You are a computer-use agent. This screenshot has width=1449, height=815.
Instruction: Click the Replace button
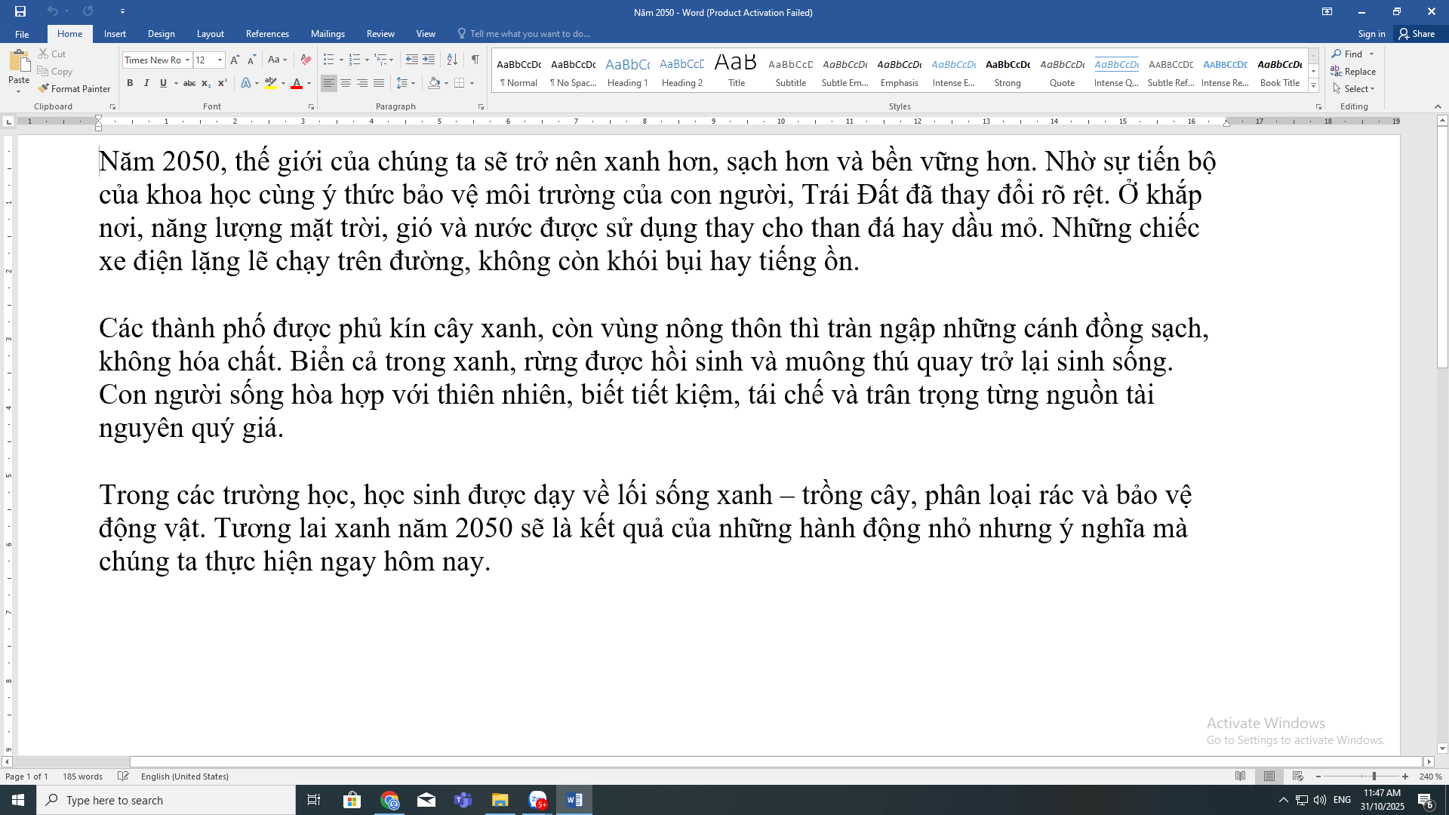point(1354,71)
